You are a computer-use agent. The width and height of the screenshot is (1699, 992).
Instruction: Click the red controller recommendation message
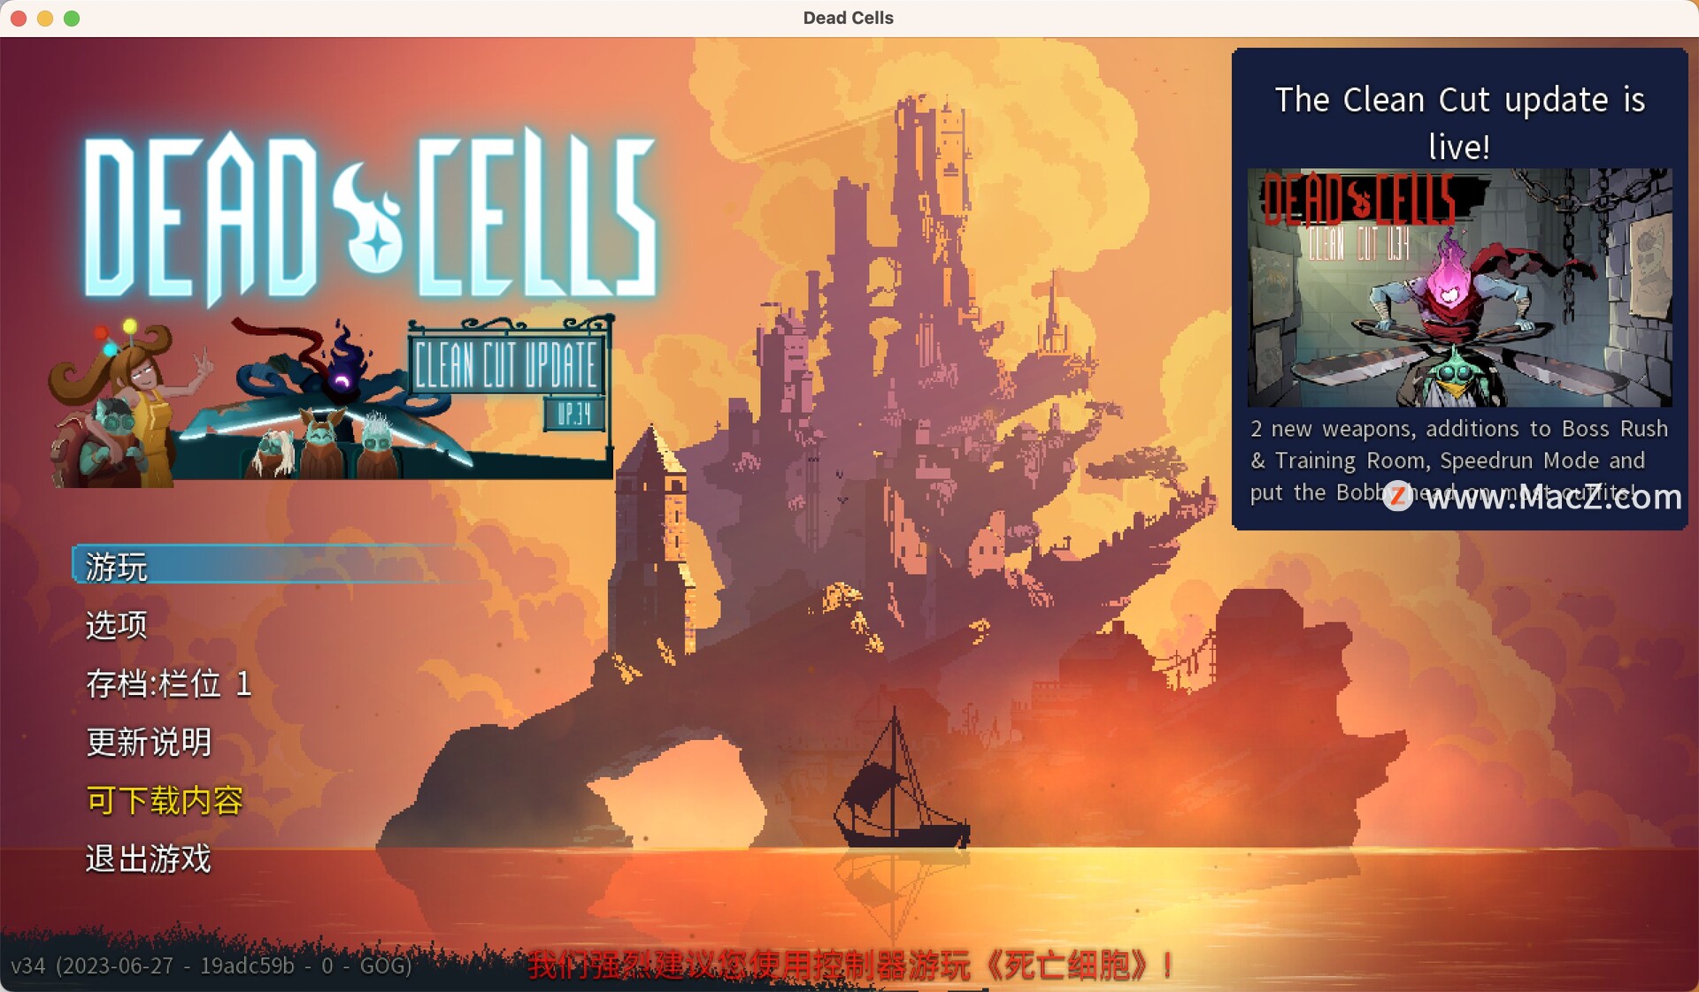click(849, 965)
